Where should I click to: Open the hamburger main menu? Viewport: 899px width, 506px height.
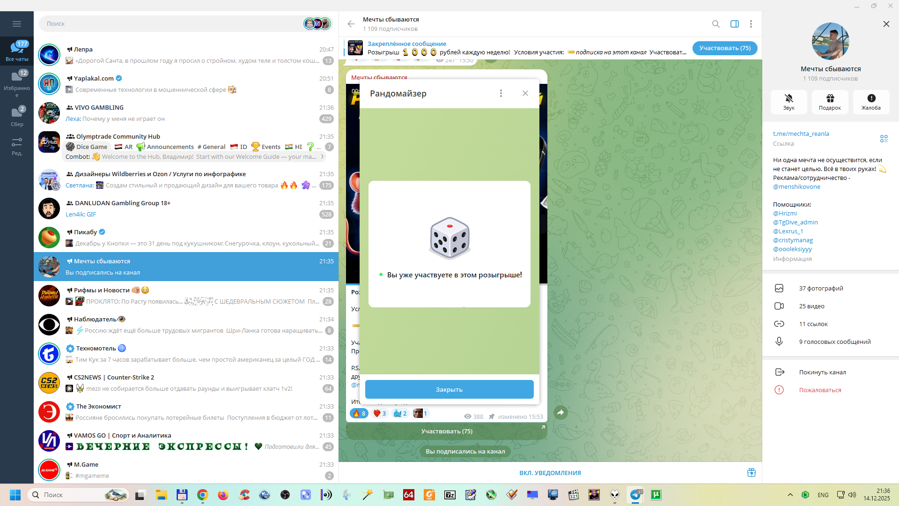pos(17,24)
